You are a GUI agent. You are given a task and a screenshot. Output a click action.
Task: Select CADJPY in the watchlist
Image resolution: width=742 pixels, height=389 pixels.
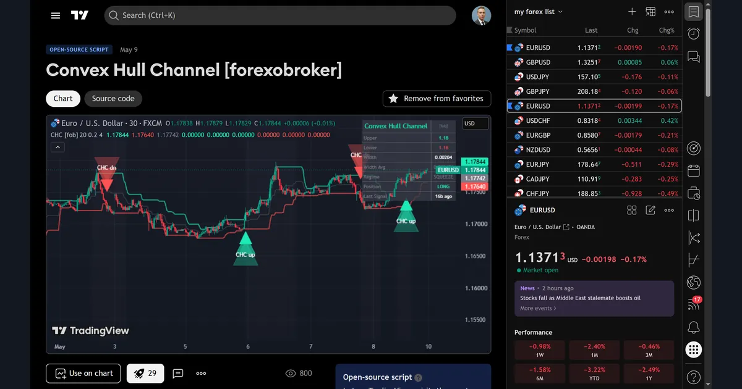click(594, 179)
